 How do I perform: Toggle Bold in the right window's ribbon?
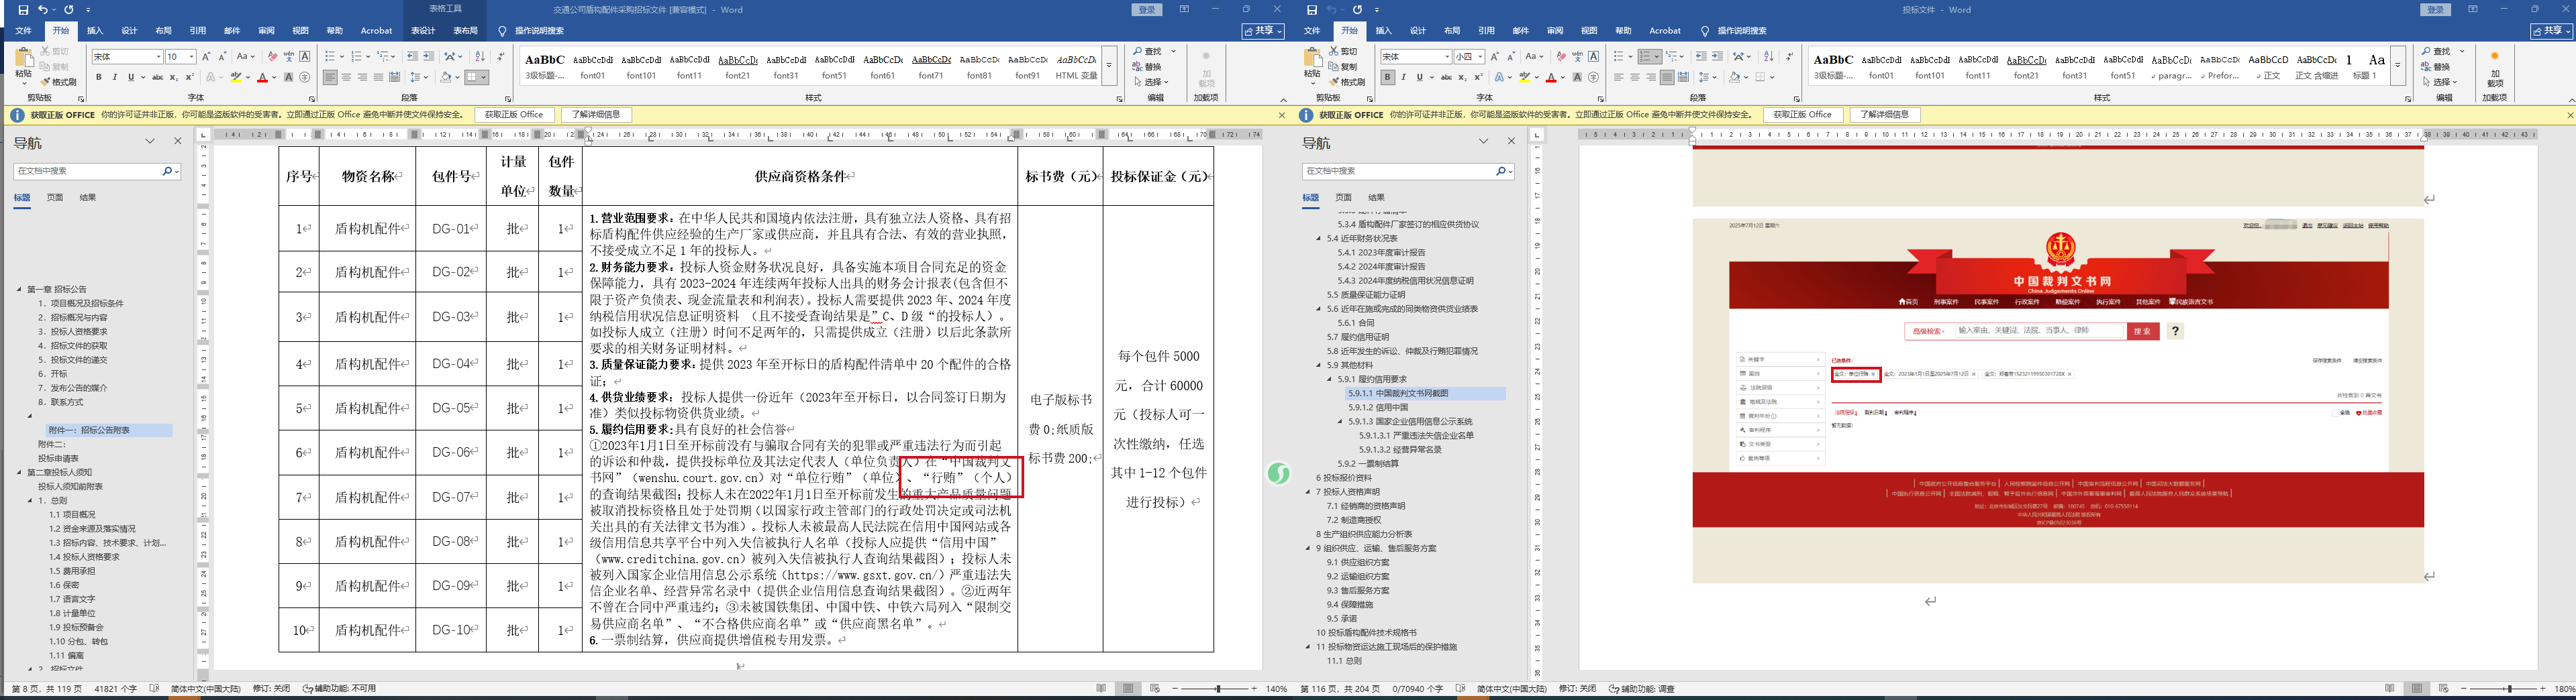(1387, 77)
